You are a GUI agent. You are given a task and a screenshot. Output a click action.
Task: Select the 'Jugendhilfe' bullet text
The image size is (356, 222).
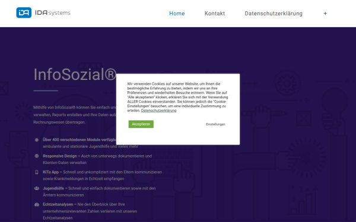[99, 192]
